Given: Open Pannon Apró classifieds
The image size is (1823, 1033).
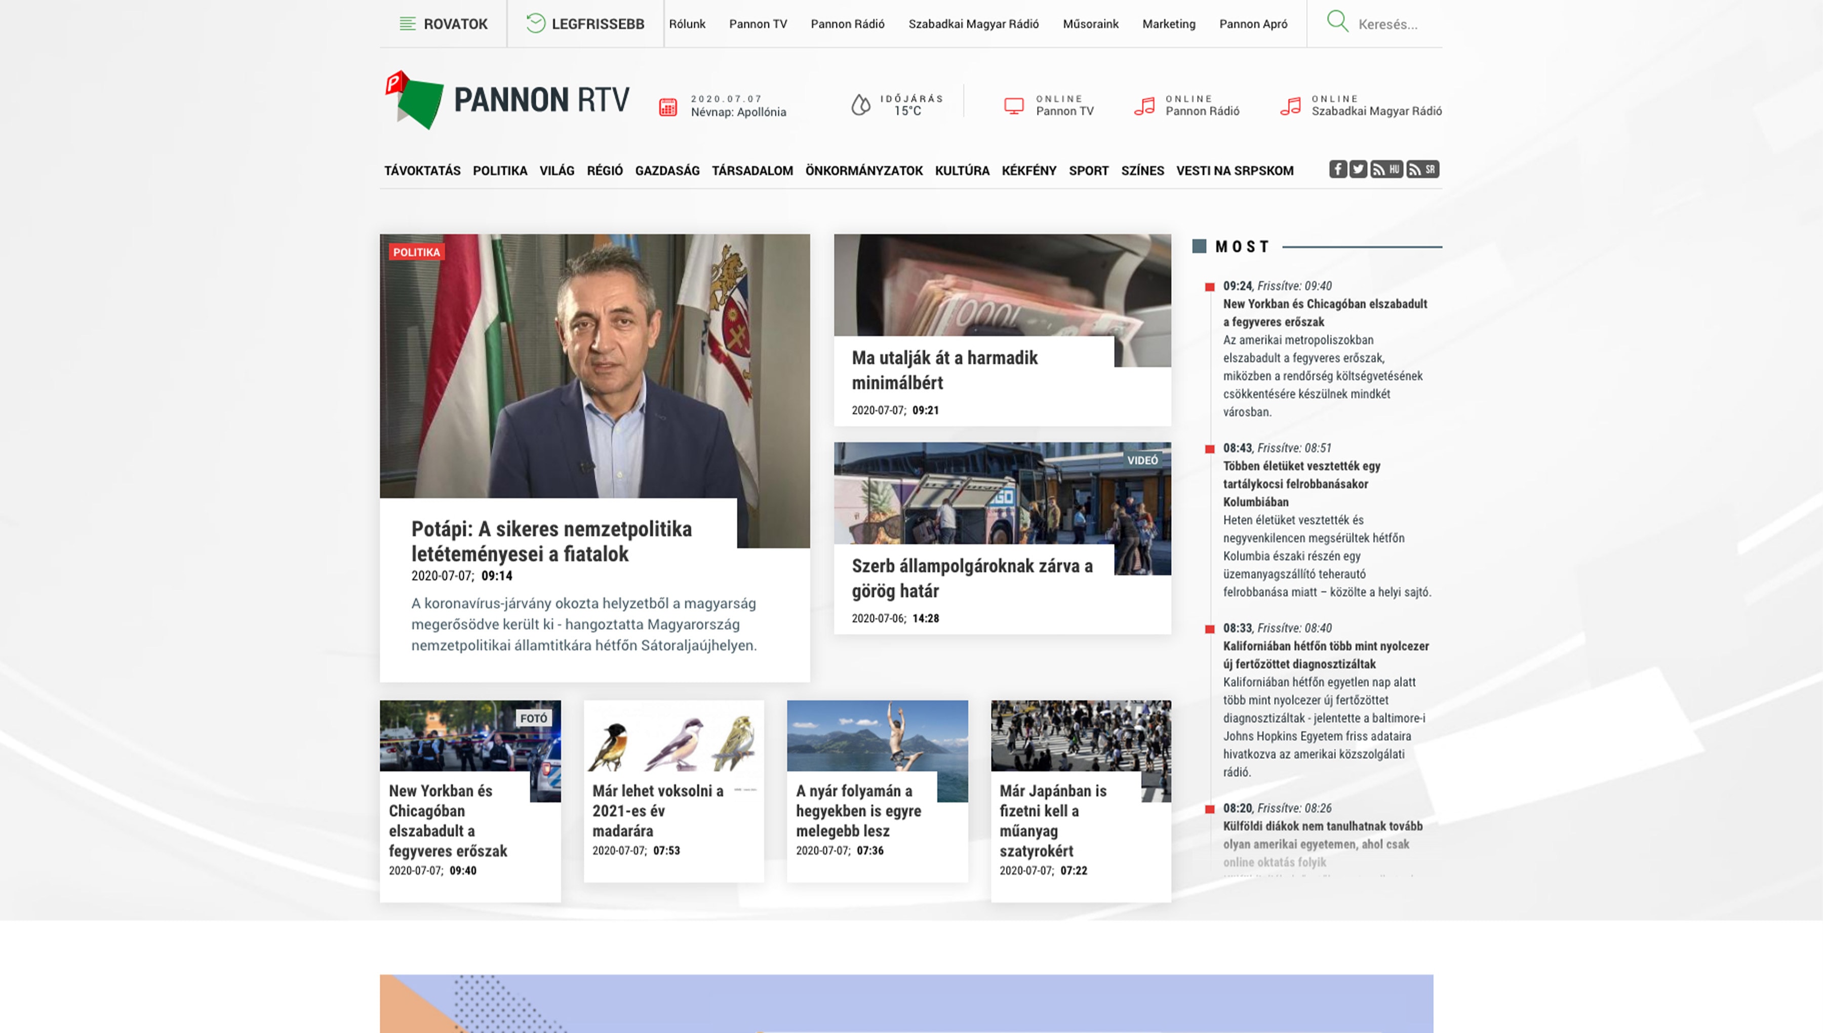Looking at the screenshot, I should click(1253, 24).
